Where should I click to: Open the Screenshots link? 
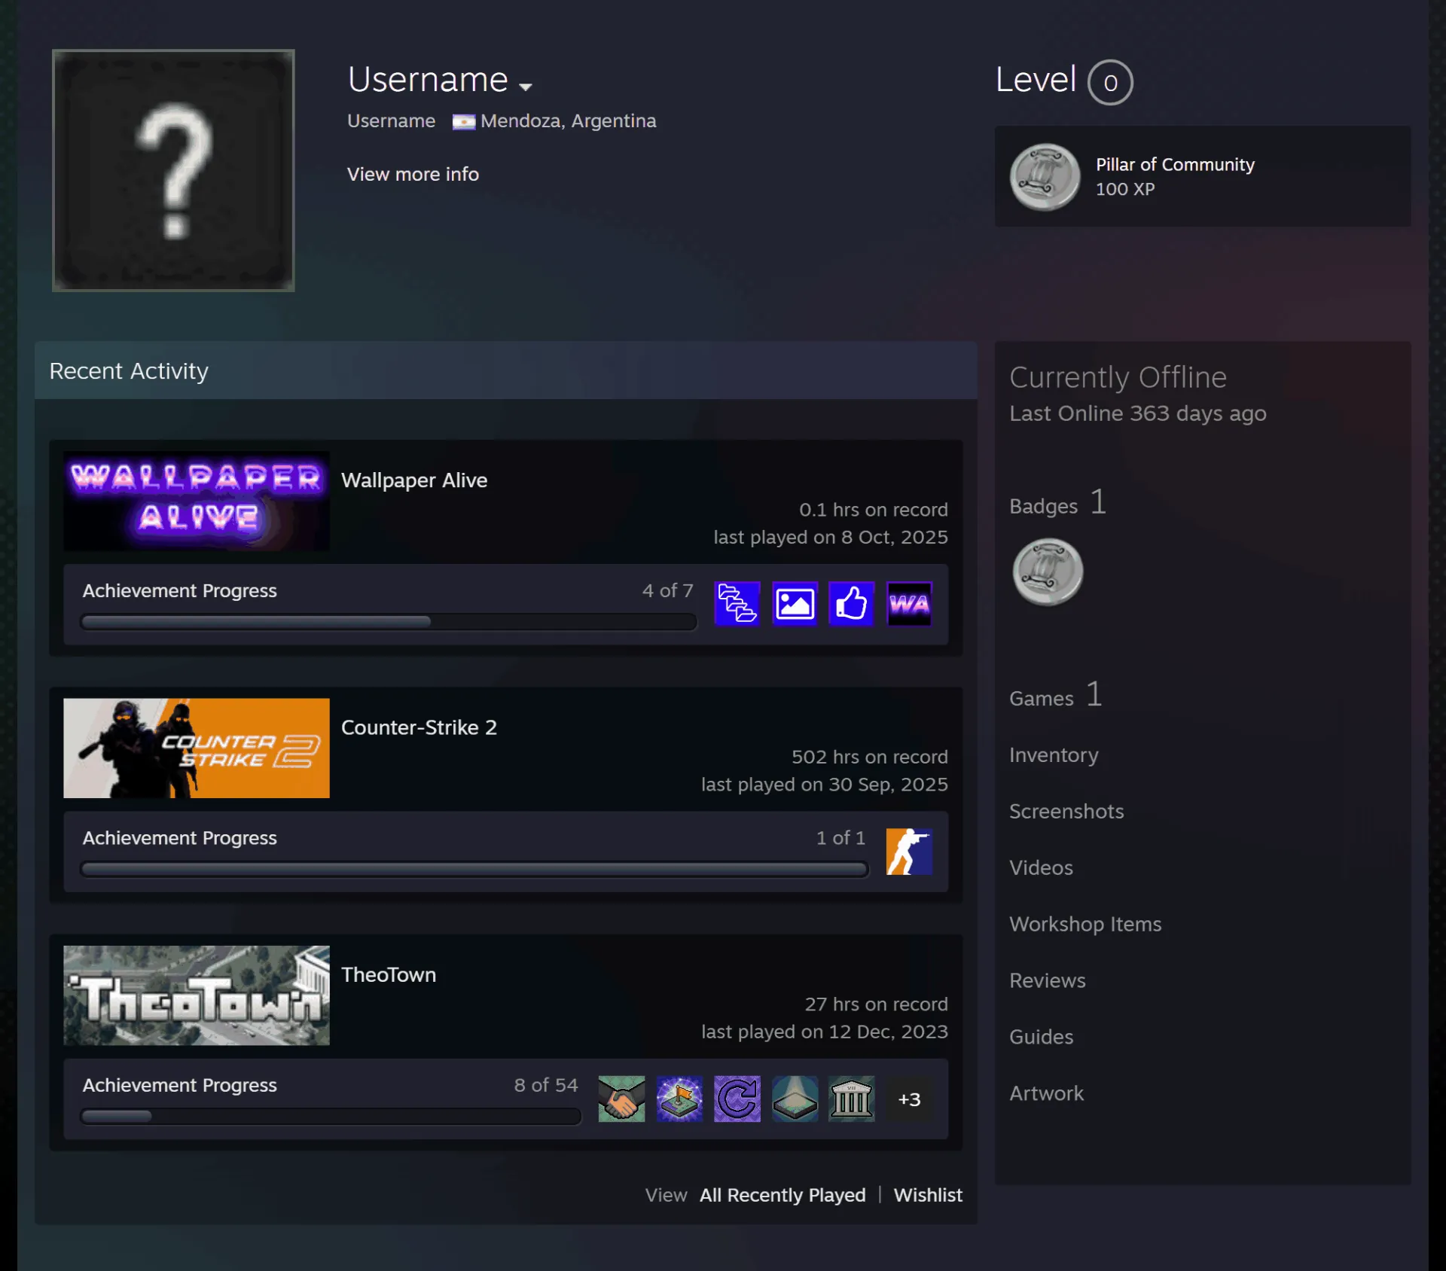pyautogui.click(x=1066, y=811)
